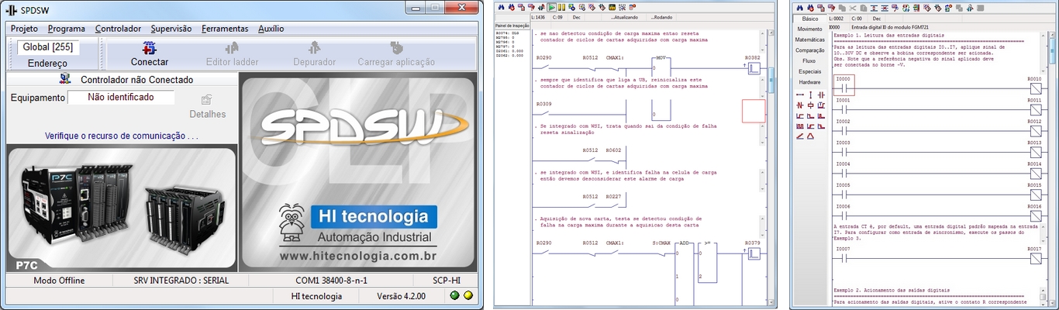The image size is (1059, 310).
Task: Select the Básico instruction category tab
Action: point(809,18)
